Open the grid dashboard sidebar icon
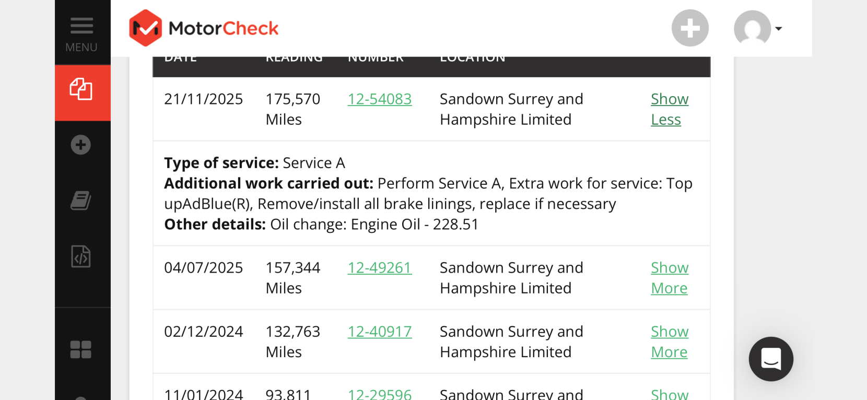Viewport: 867px width, 400px height. click(81, 350)
